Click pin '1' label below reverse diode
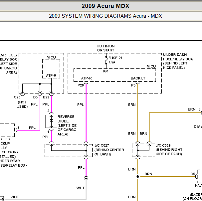The height and width of the screenshot is (201, 202). (x=48, y=132)
